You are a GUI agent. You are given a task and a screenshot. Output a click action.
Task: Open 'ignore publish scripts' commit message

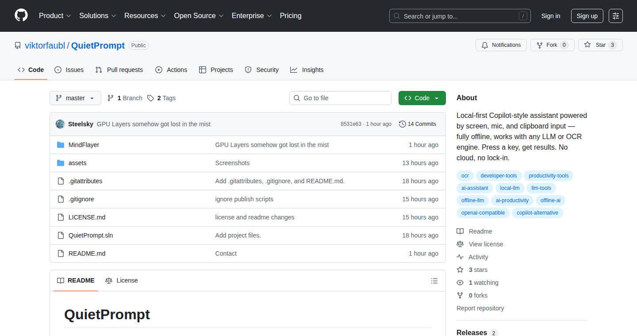click(x=244, y=199)
